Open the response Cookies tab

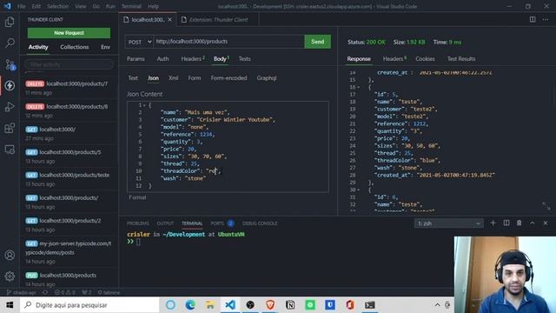(x=425, y=59)
